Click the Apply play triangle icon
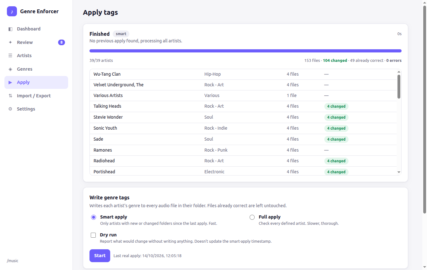Viewport: 427px width, 270px height. (10, 82)
